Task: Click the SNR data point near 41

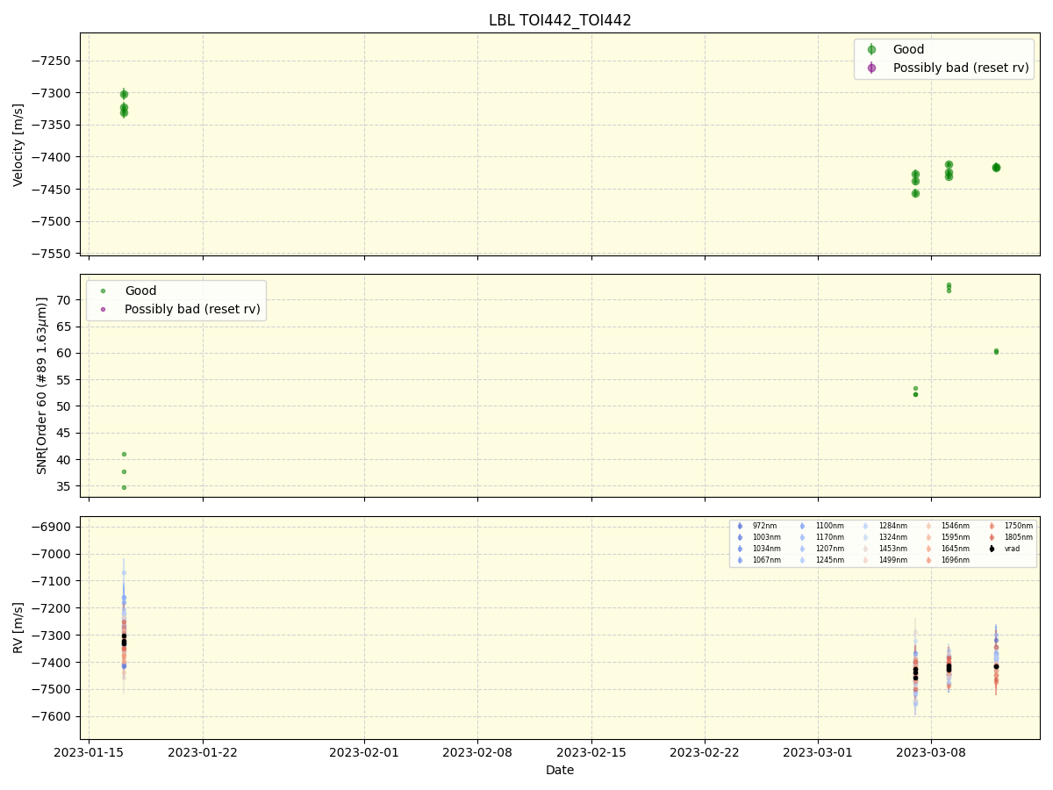Action: tap(124, 454)
